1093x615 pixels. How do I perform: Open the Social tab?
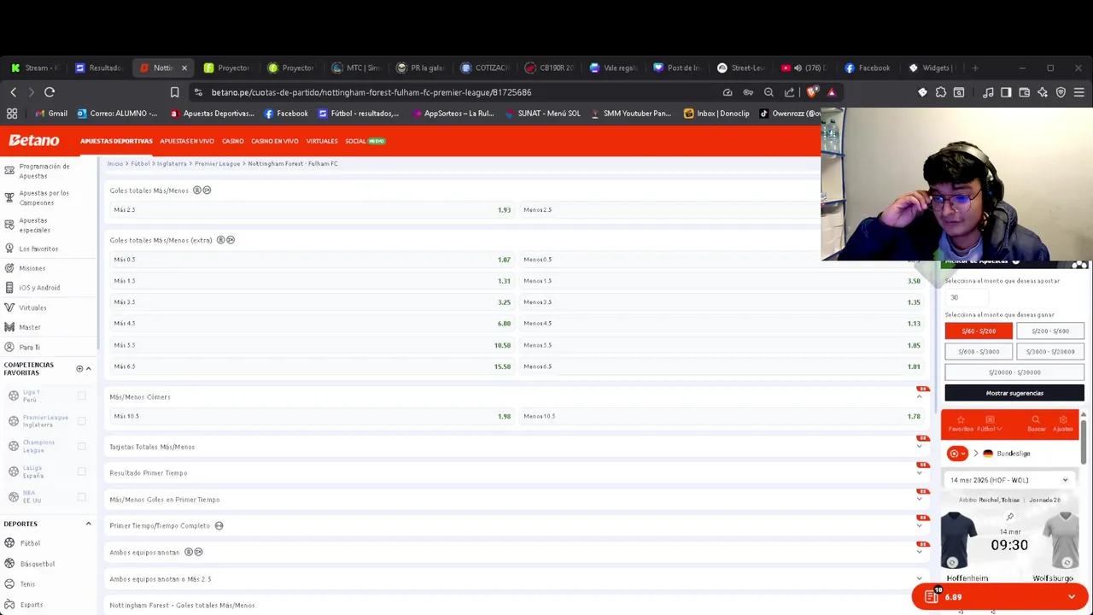pos(365,141)
